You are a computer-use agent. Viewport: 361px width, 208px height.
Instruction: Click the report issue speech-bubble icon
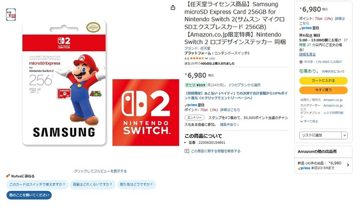pos(187,151)
